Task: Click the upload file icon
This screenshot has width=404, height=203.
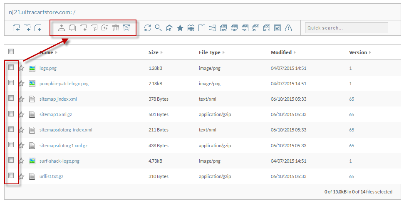Action: [x=38, y=28]
